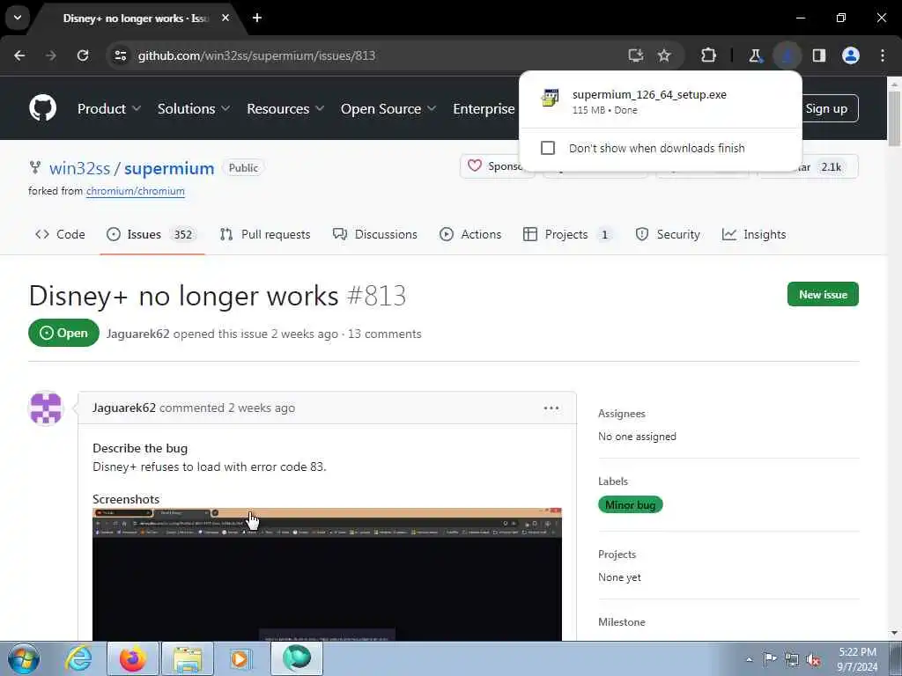Toggle the side panel icon
Viewport: 902px width, 676px height.
tap(819, 55)
